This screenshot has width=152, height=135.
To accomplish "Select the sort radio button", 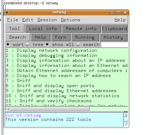I will coord(8,45).
